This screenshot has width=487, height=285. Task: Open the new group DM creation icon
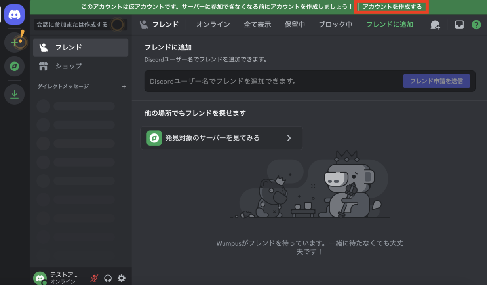click(436, 25)
